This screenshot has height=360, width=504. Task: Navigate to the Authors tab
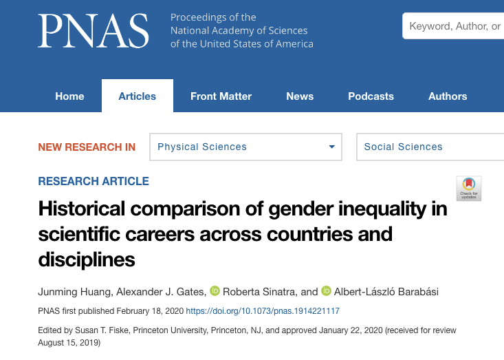tap(448, 96)
